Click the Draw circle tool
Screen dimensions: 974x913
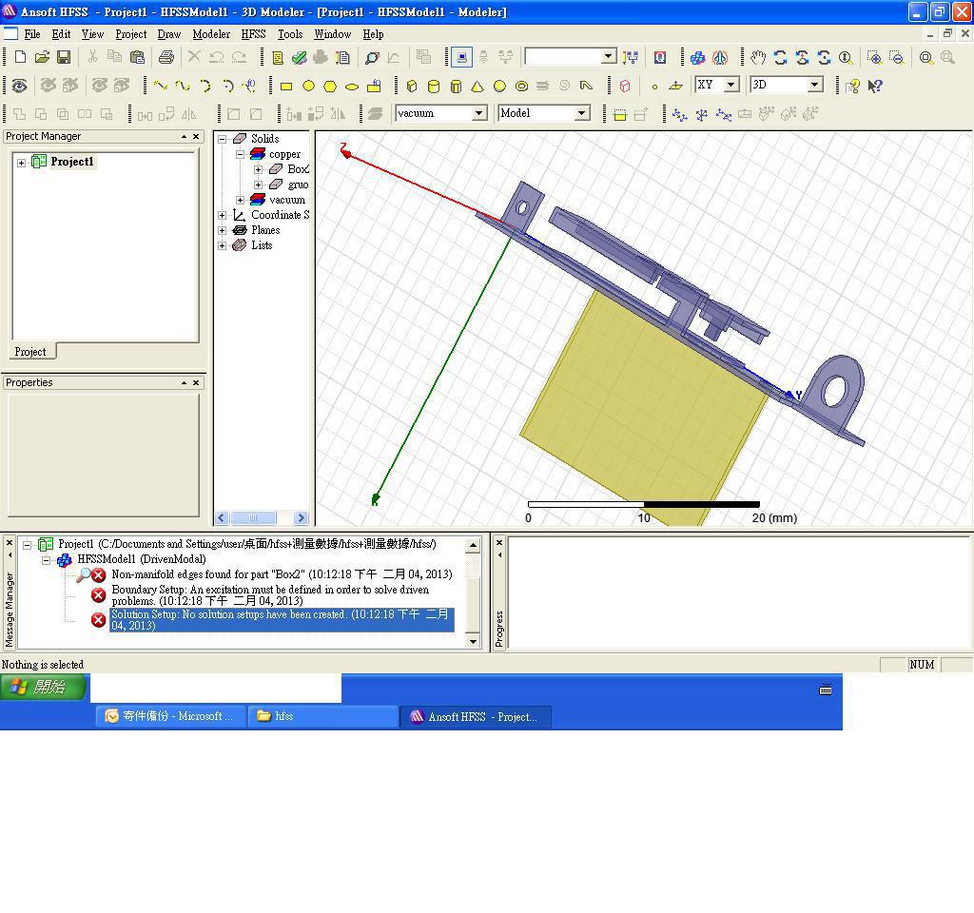308,86
